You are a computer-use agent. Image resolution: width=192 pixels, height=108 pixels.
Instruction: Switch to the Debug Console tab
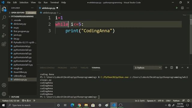pyautogui.click(x=47, y=68)
